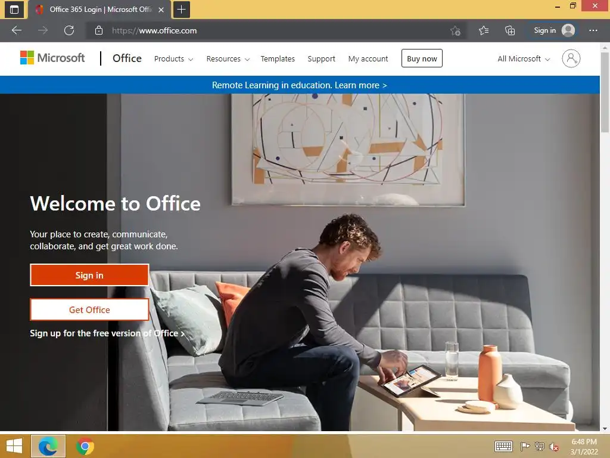The image size is (610, 458).
Task: Click the taskbar clock showing 6:48 PM
Action: (x=584, y=446)
